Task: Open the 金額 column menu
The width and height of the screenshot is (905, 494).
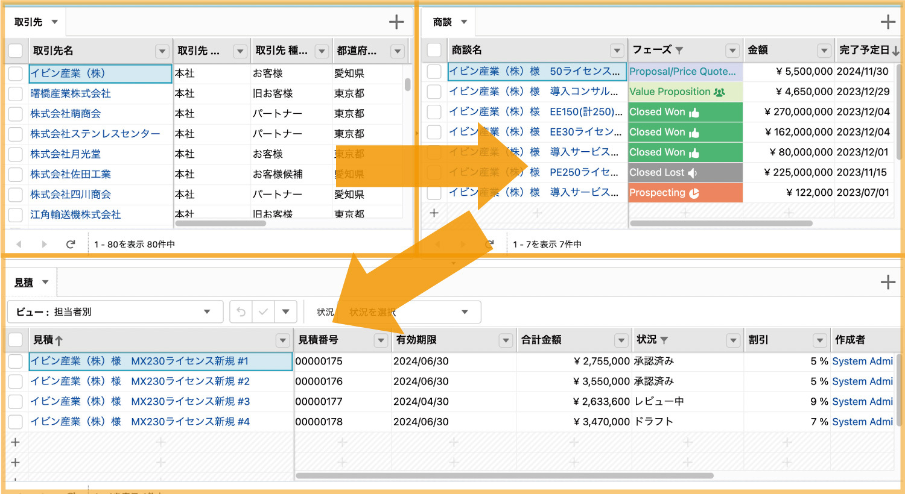Action: tap(824, 51)
